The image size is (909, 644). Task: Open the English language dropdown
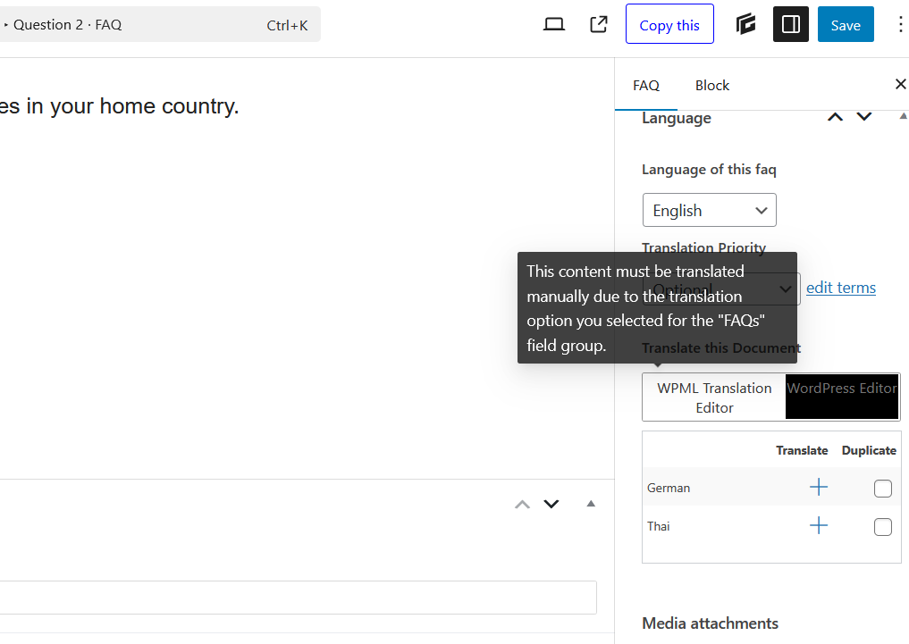710,211
